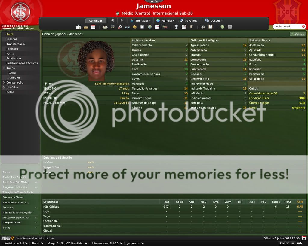The height and width of the screenshot is (246, 308).
Task: Click the squad players group icon
Action: coord(105,27)
